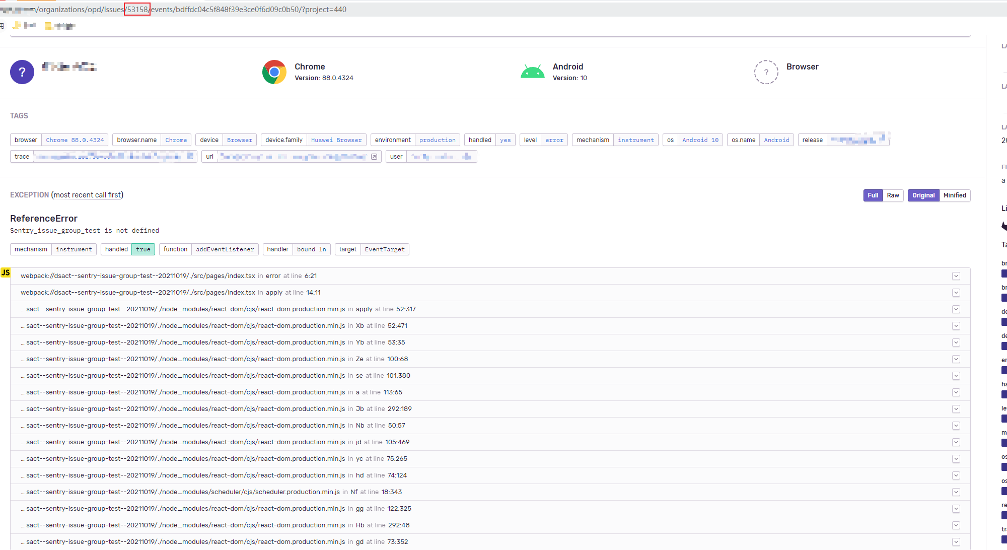Expand the scheduler.production.min.js Nf frame
Screen dimensions: 1007x550
coord(956,492)
